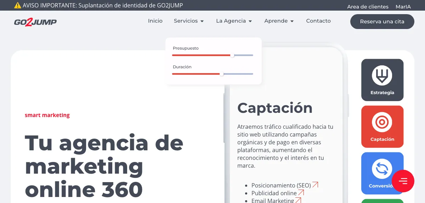Open Posicionamiento (SEO) link
425x203 pixels.
pos(281,185)
